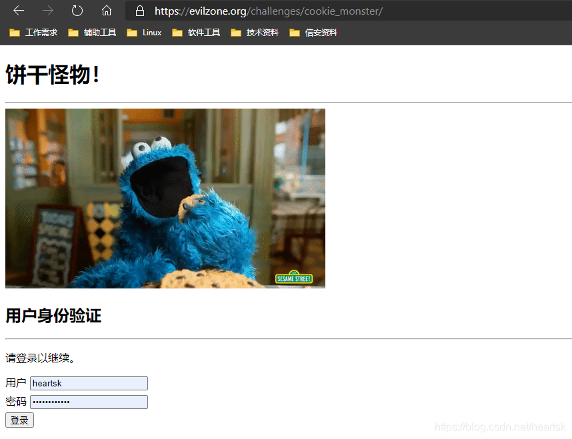The height and width of the screenshot is (439, 572).
Task: Expand the 软件工具 bookmarks folder
Action: pyautogui.click(x=204, y=32)
